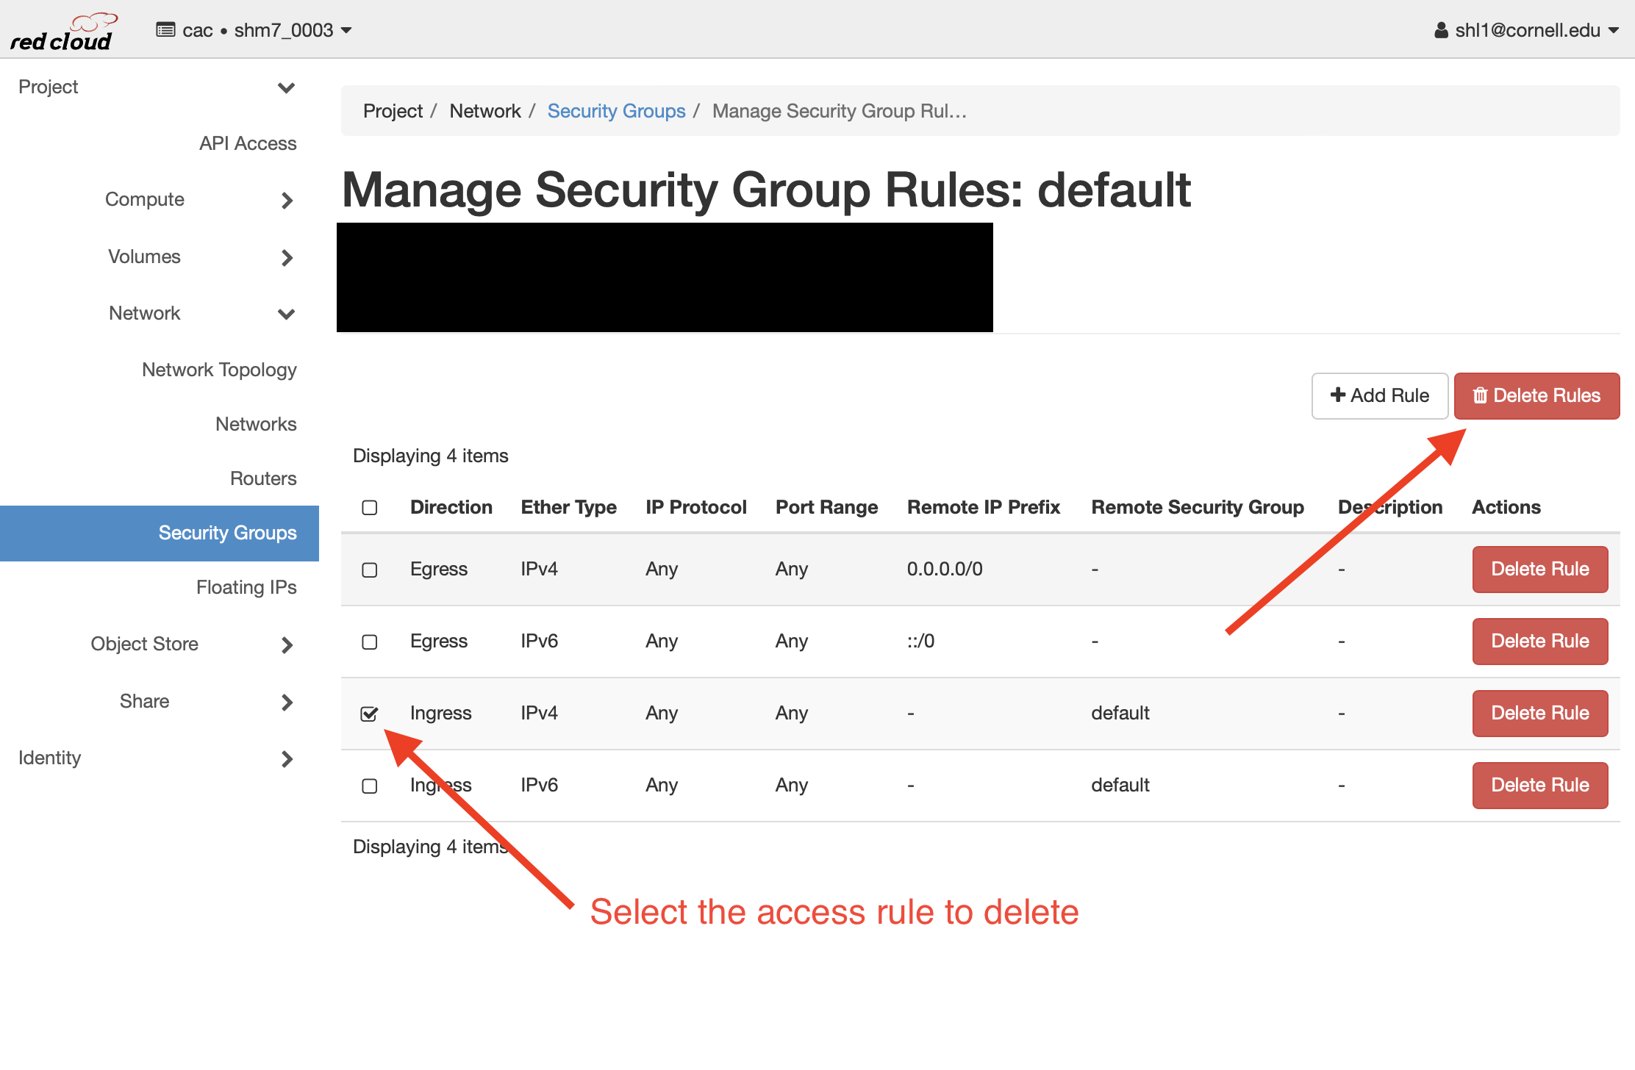Delete the Ingress IPv6 rule
1635x1070 pixels.
tap(1540, 785)
